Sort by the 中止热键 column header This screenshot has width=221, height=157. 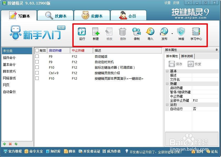point(82,50)
